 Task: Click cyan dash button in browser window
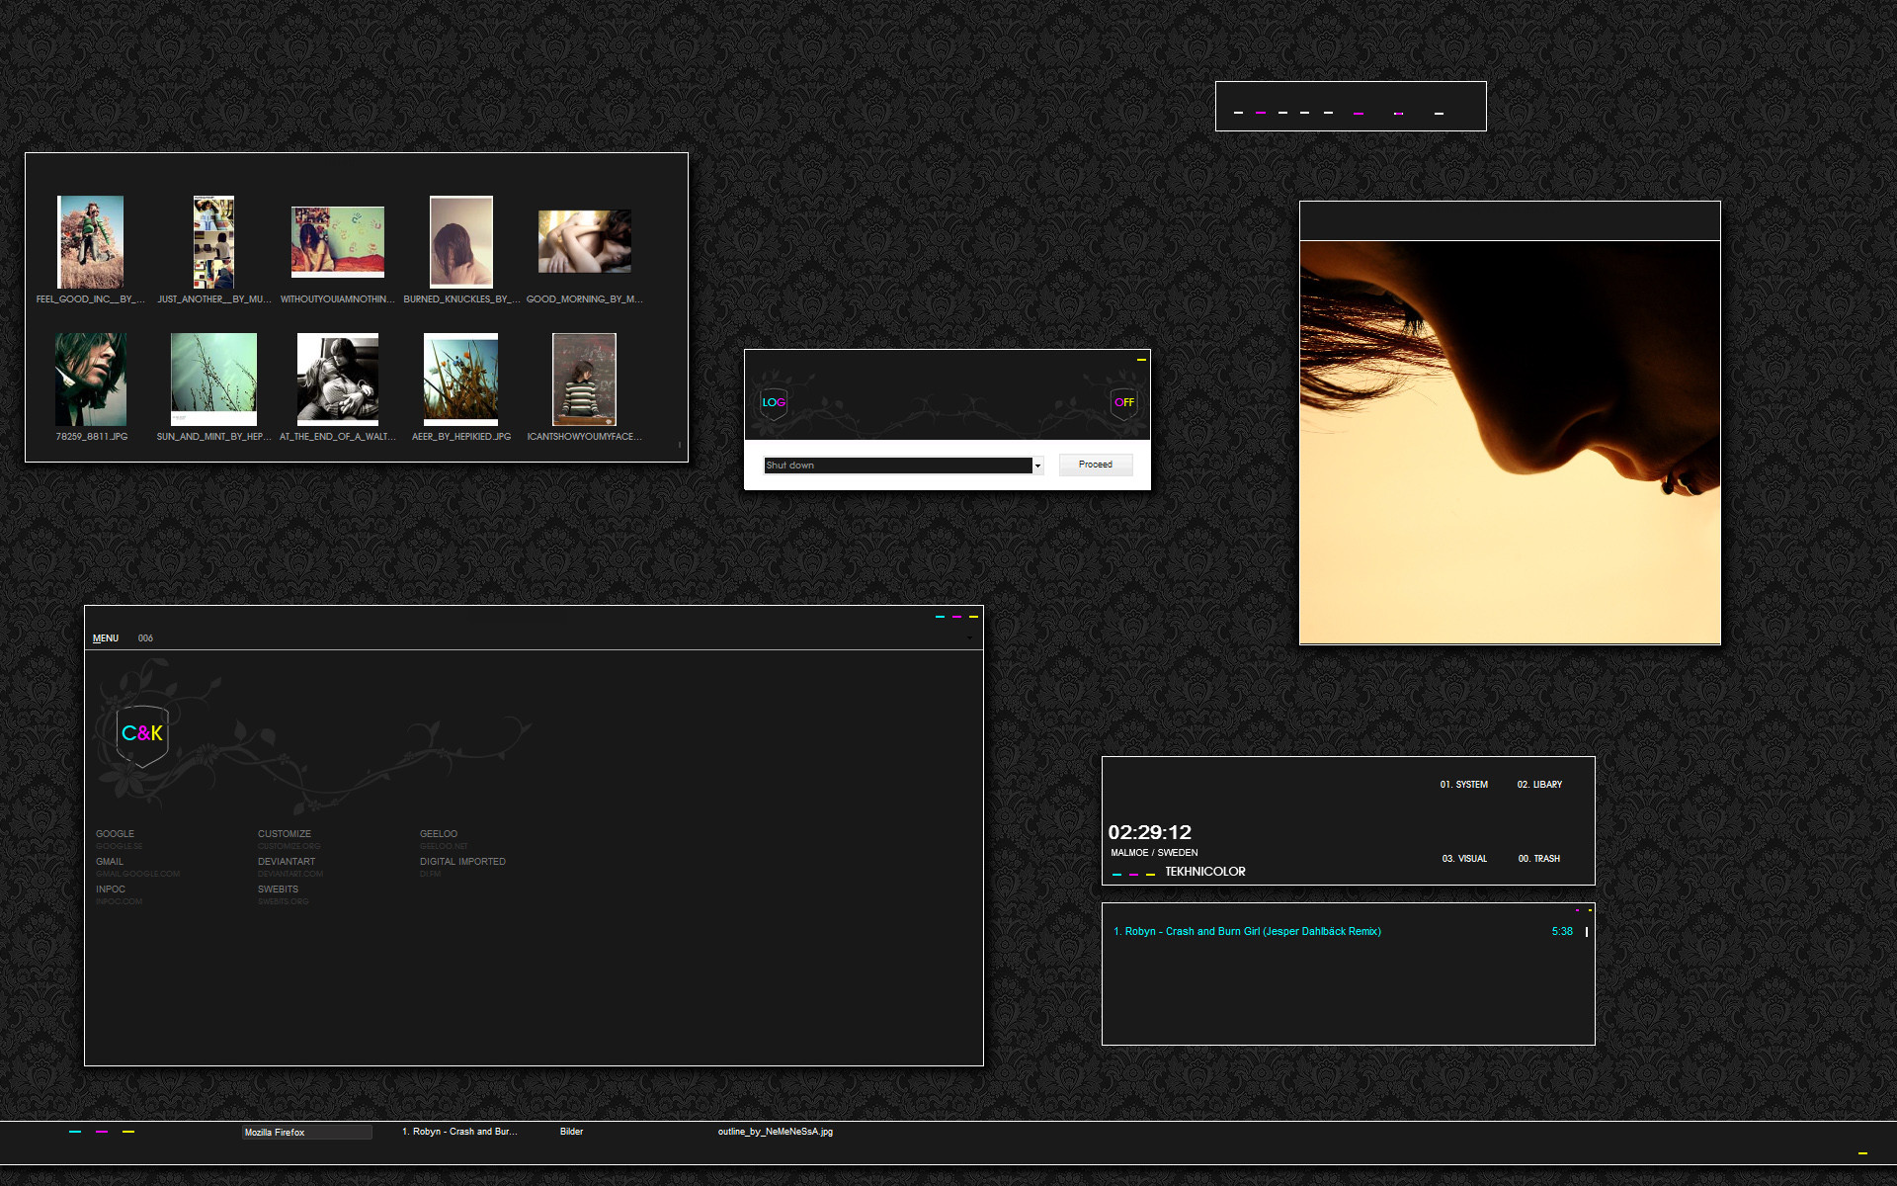(x=940, y=617)
